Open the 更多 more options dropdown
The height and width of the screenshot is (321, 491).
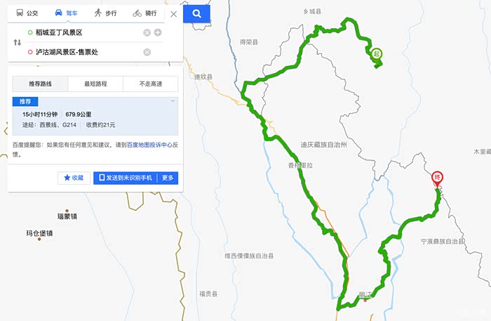click(x=168, y=178)
